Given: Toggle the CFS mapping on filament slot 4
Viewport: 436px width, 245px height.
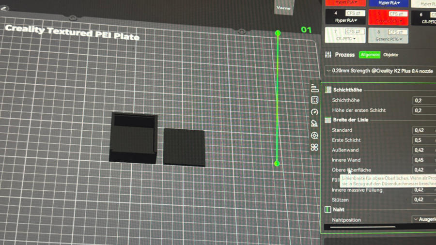Looking at the screenshot, I should pos(356,14).
